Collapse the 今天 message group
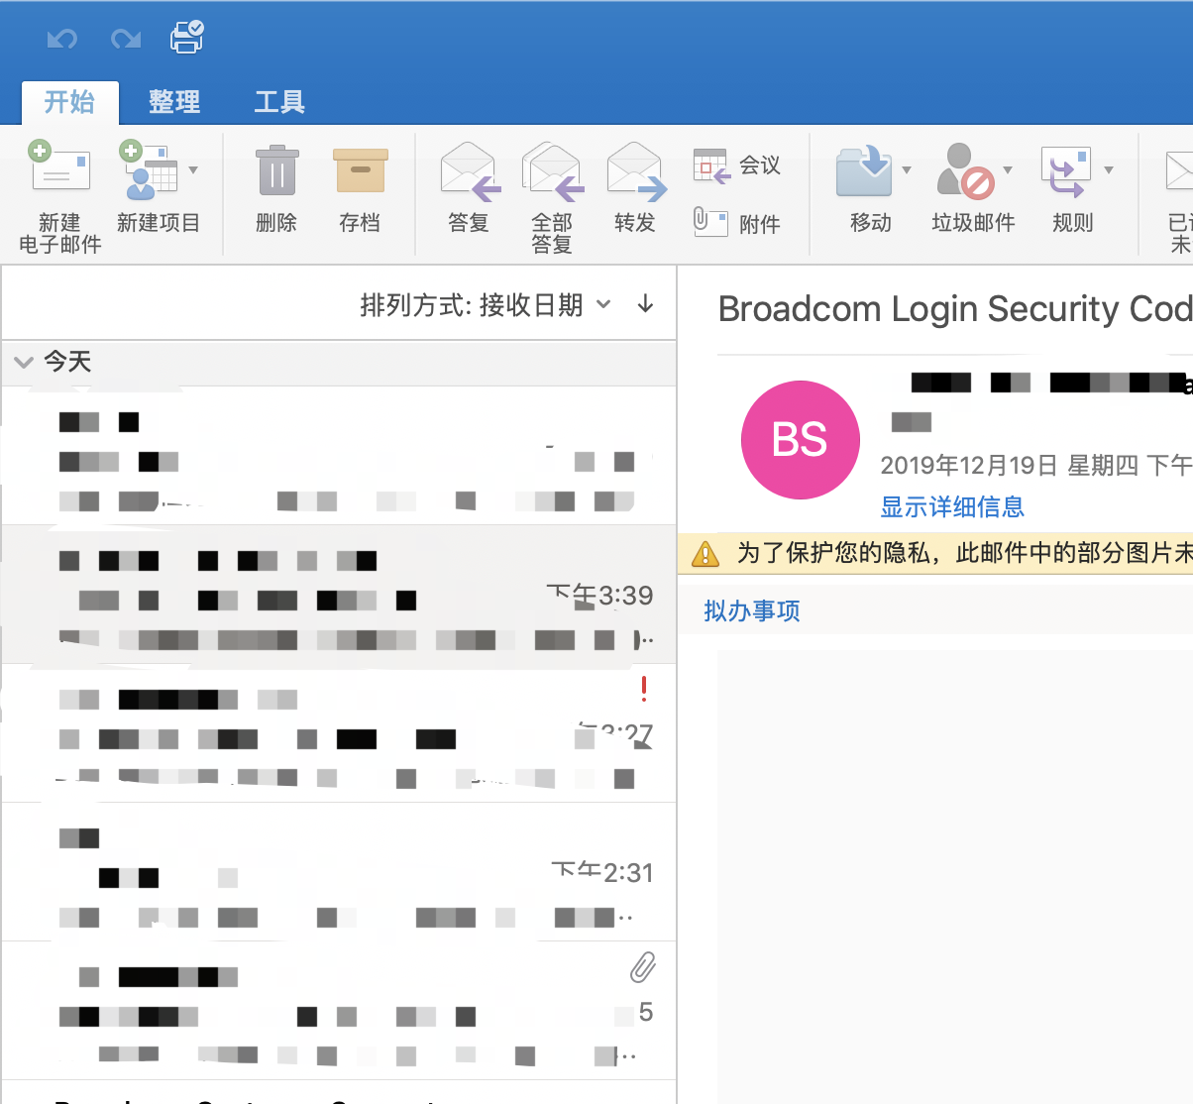 [x=24, y=362]
